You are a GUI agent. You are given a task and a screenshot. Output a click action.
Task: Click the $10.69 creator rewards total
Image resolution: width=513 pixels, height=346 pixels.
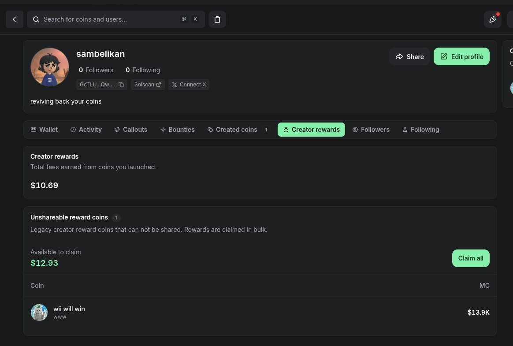coord(44,185)
